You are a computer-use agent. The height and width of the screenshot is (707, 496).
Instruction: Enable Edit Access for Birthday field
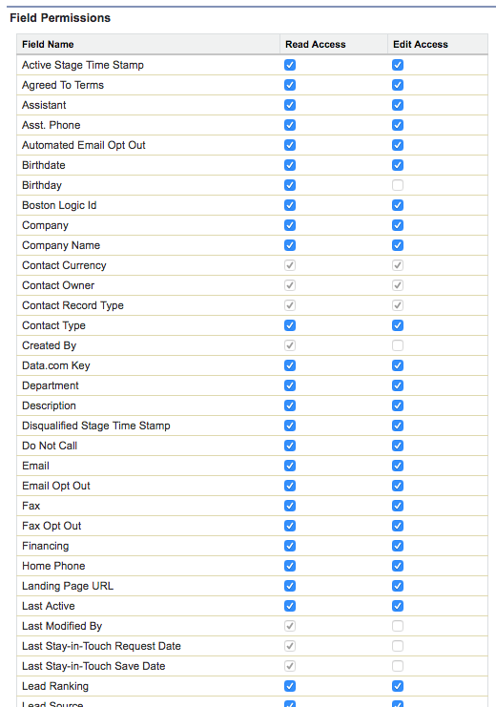pyautogui.click(x=398, y=185)
